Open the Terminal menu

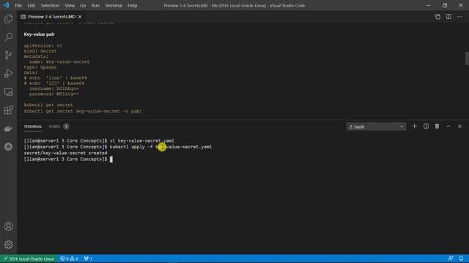click(114, 5)
